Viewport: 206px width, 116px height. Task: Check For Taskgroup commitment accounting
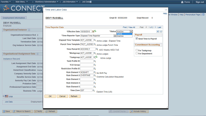tap(136, 50)
